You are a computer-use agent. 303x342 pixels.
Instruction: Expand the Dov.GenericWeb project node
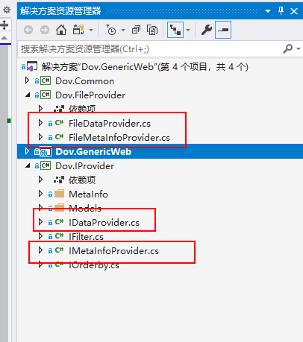[x=27, y=151]
